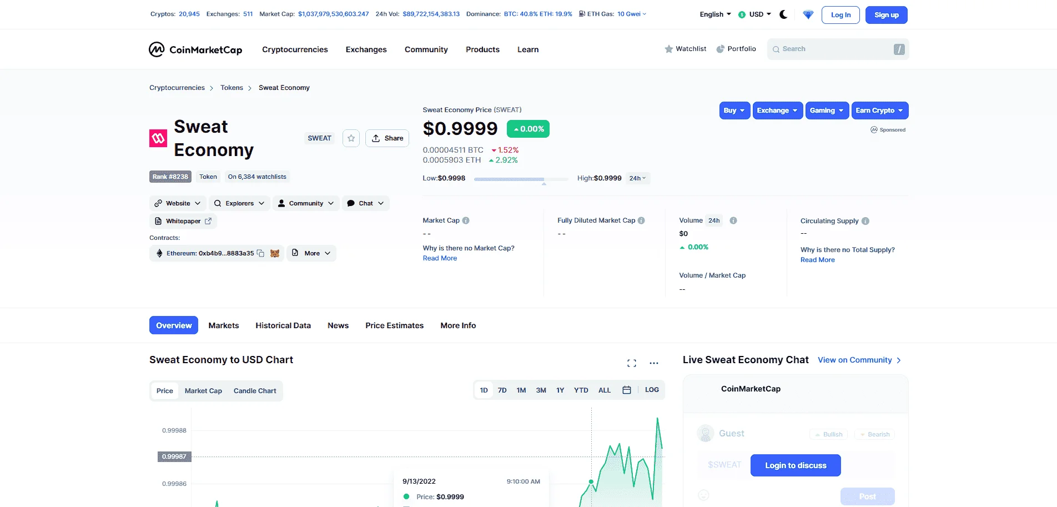Switch to the Historical Data tab
Screen dimensions: 1057x507
[283, 325]
